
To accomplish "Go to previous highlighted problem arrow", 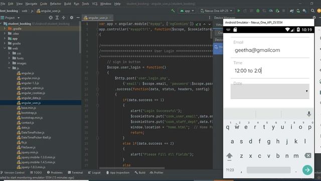I will pyautogui.click(x=204, y=24).
